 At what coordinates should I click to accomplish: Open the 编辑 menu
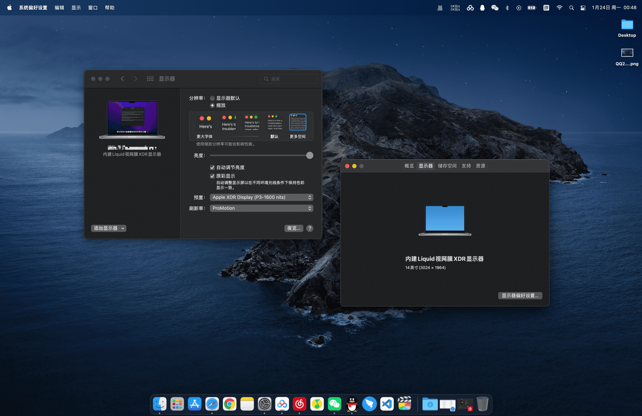59,8
